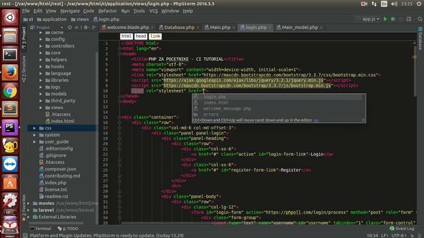Expand the helpers folder

point(41,59)
